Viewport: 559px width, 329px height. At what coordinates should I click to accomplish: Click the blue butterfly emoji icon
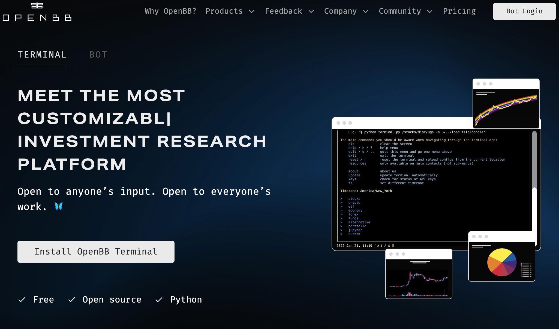[x=59, y=206]
